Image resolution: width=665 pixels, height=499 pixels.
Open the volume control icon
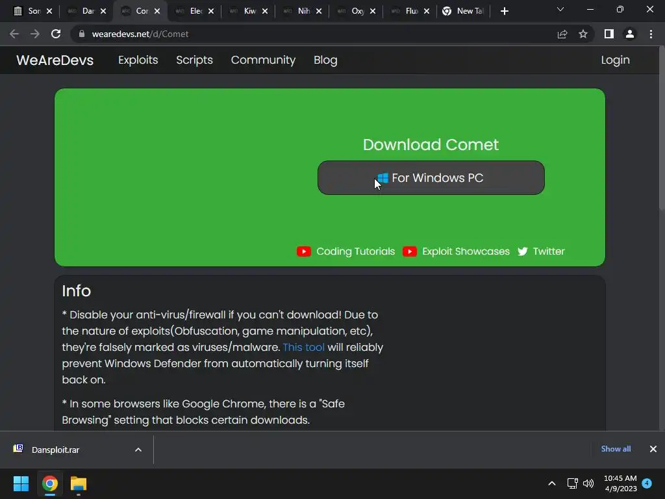588,483
